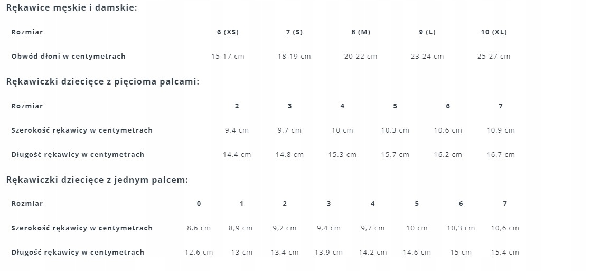Select the 13,9 cm mitten length cell
Viewport: 601px width, 271px height.
(328, 253)
